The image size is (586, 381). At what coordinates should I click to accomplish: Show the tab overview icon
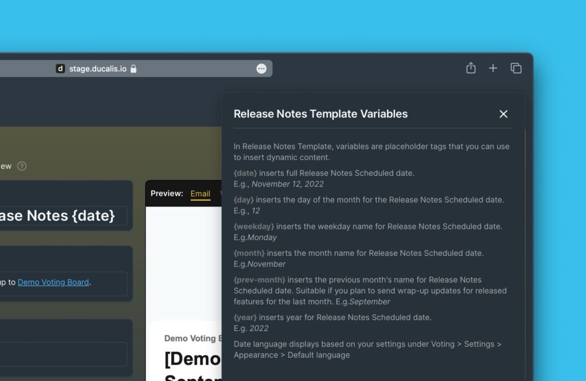[x=516, y=68]
